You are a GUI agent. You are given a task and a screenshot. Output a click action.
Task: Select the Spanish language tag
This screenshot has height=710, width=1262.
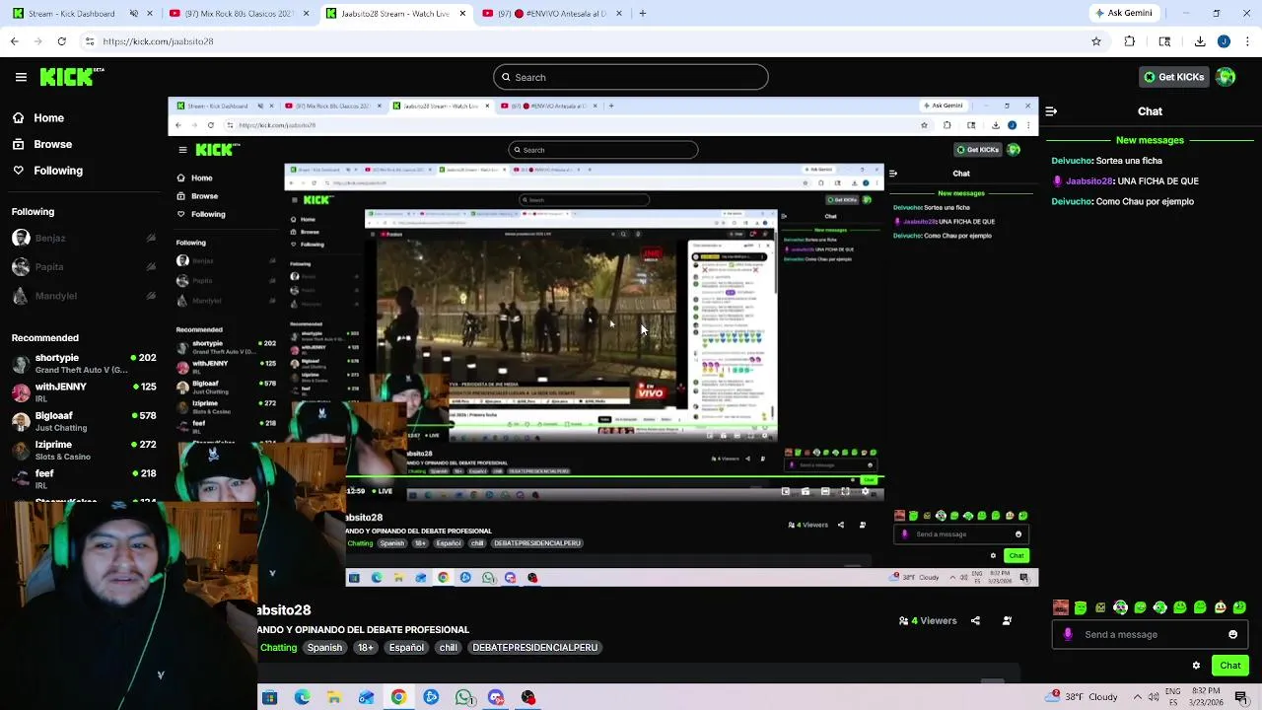tap(324, 647)
